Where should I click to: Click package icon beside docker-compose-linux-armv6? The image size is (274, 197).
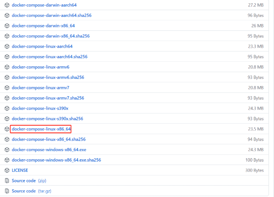pyautogui.click(x=7, y=67)
